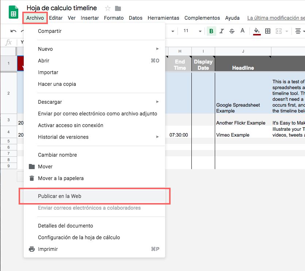Expand the Historial de versiones submenu arrow
This screenshot has width=305, height=271.
click(157, 137)
